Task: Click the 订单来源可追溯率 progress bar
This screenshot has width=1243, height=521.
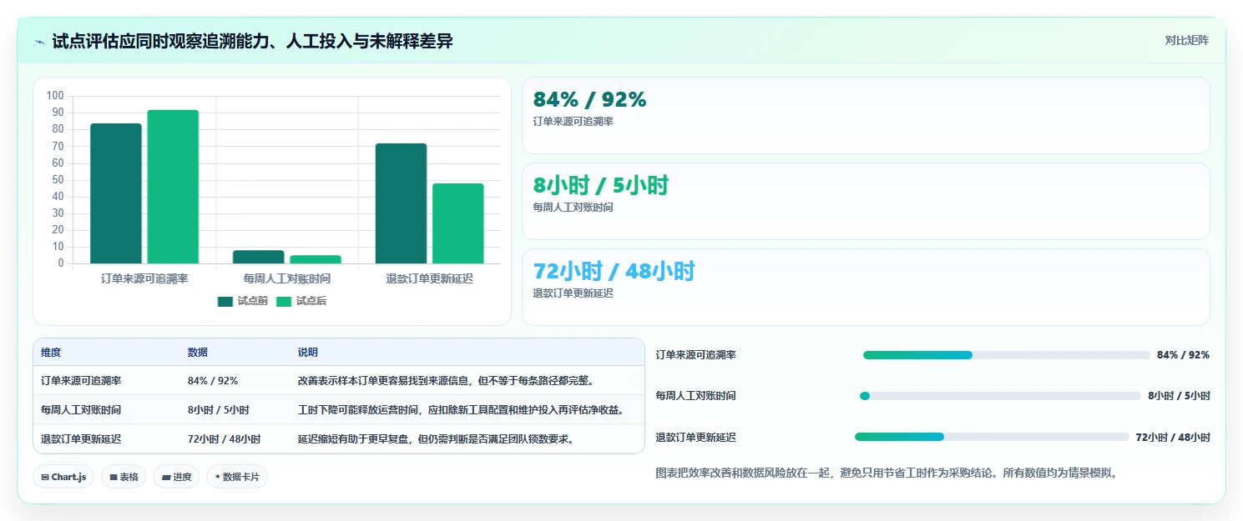Action: [x=1007, y=355]
